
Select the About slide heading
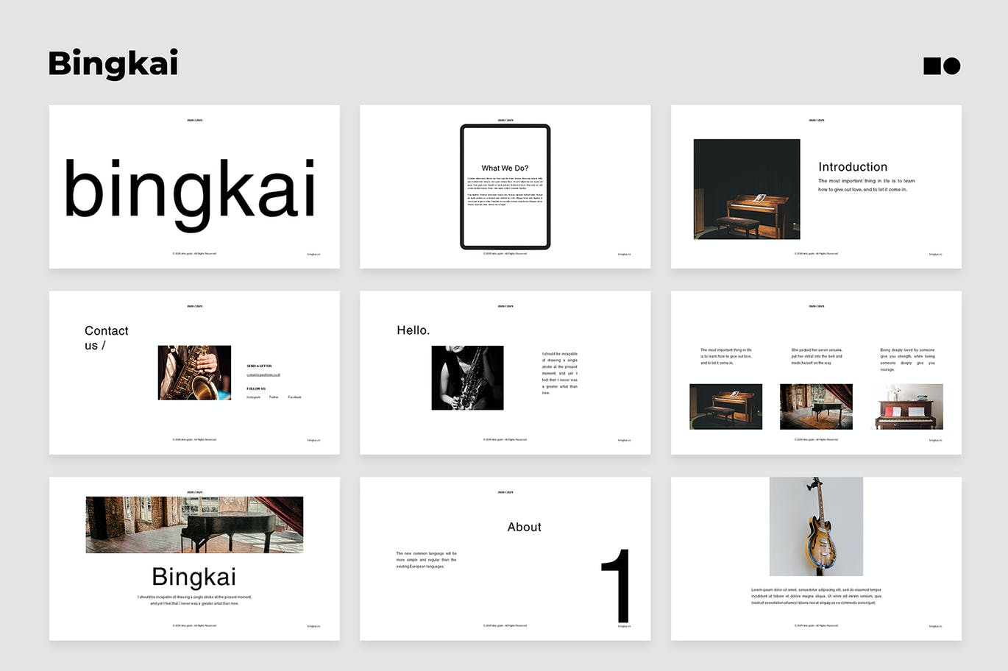tap(524, 527)
